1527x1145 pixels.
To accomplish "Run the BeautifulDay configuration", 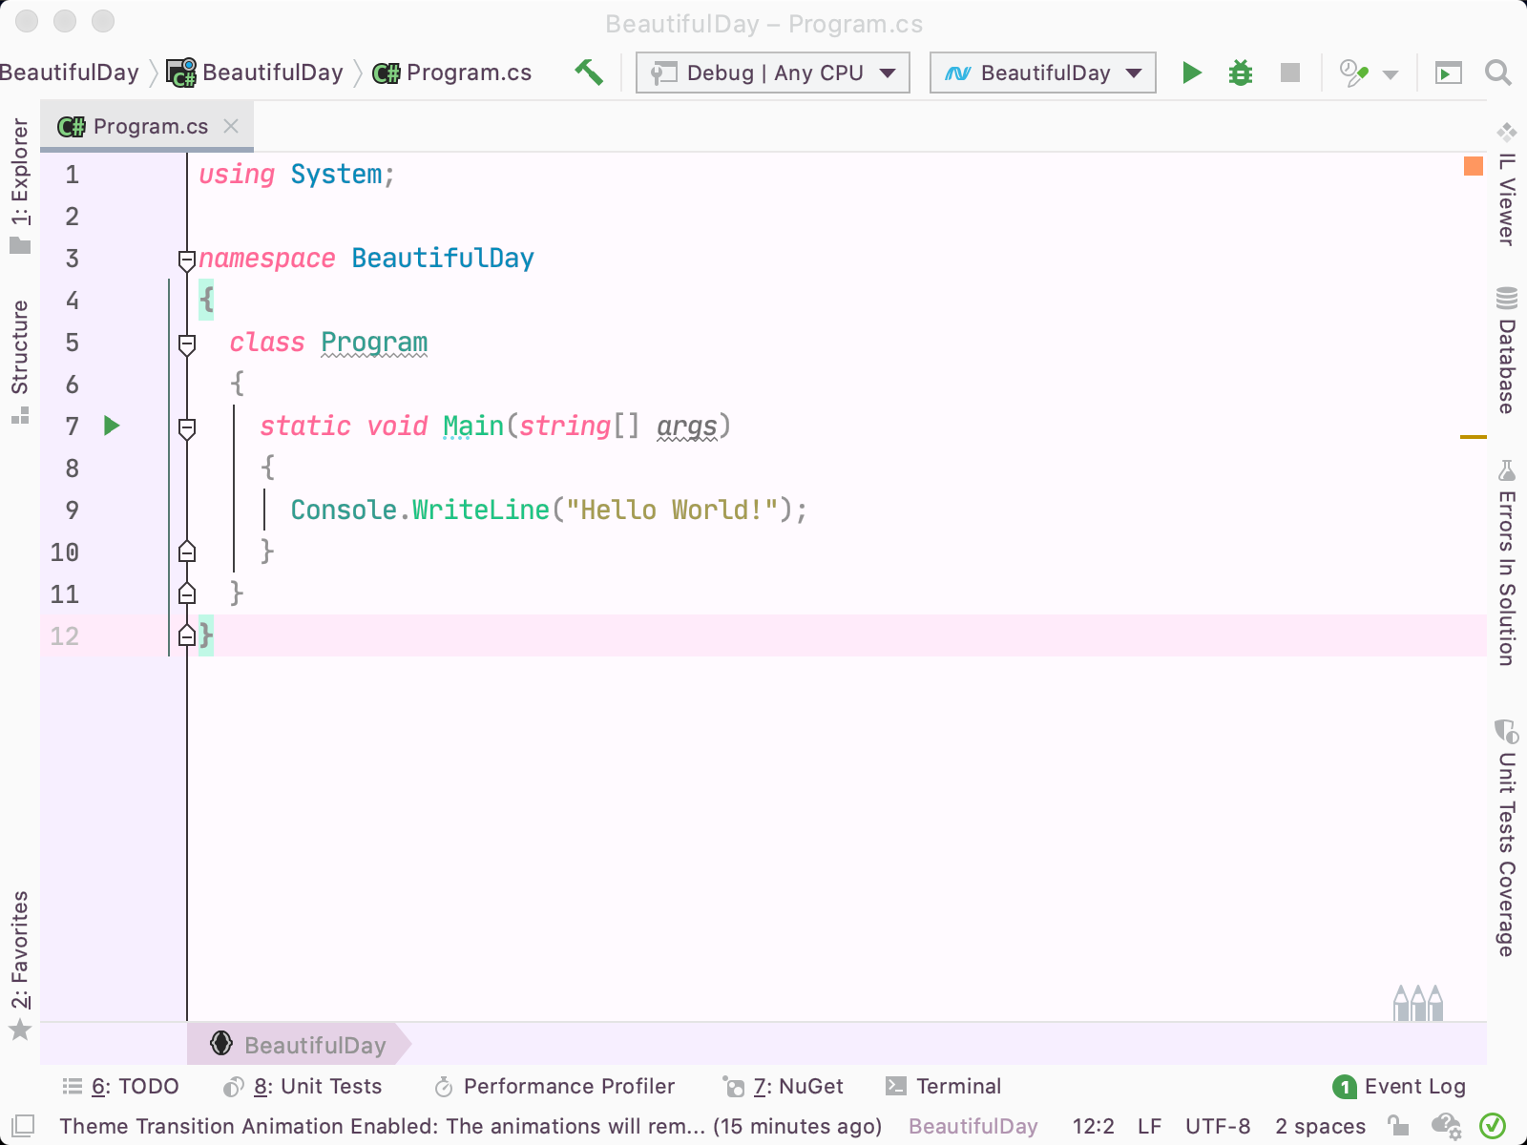I will point(1191,73).
